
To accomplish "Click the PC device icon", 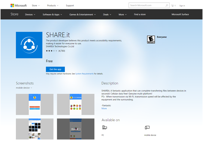I will (105, 127).
